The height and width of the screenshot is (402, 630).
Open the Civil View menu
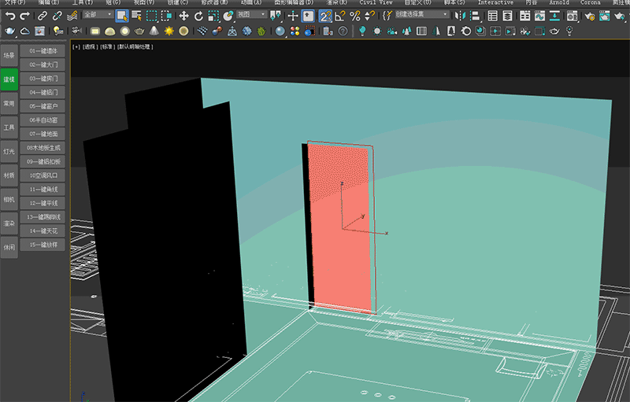click(x=376, y=3)
